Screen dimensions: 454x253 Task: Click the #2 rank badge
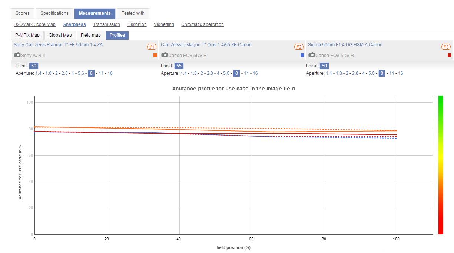coord(299,47)
